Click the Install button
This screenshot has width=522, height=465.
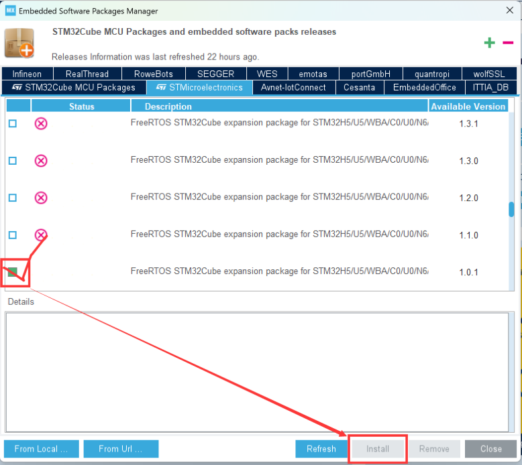point(378,449)
